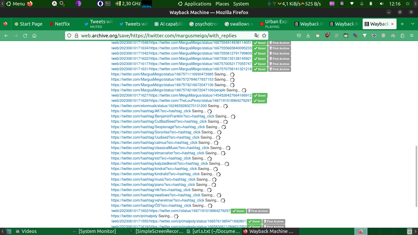This screenshot has height=235, width=418.
Task: Open the translate page icon
Action: tap(257, 36)
